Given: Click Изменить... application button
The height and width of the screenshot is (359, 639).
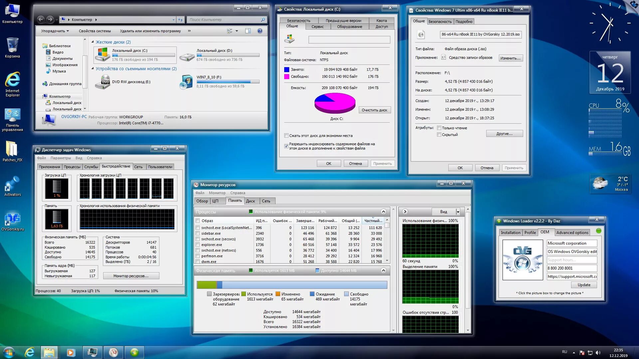Looking at the screenshot, I should pyautogui.click(x=511, y=58).
